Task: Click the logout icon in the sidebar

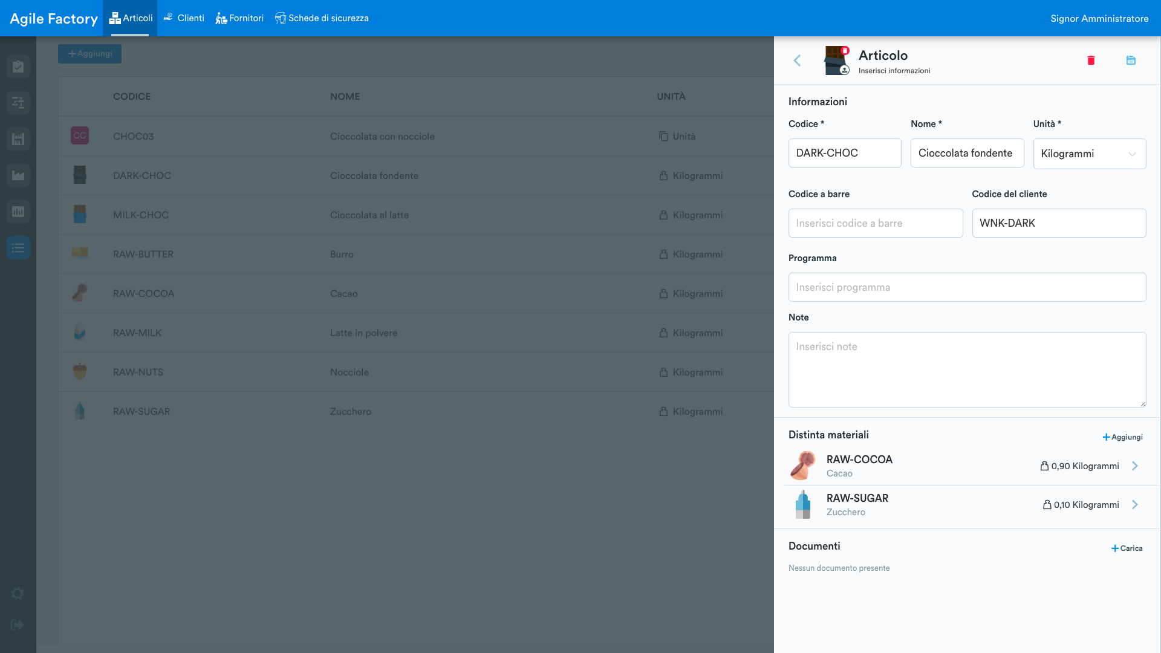Action: point(18,625)
